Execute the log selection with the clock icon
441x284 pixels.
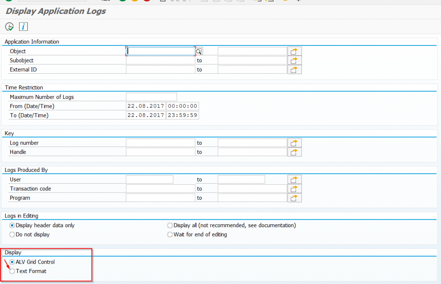[x=9, y=26]
